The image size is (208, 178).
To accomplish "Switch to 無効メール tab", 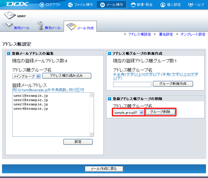I will click(x=52, y=28).
